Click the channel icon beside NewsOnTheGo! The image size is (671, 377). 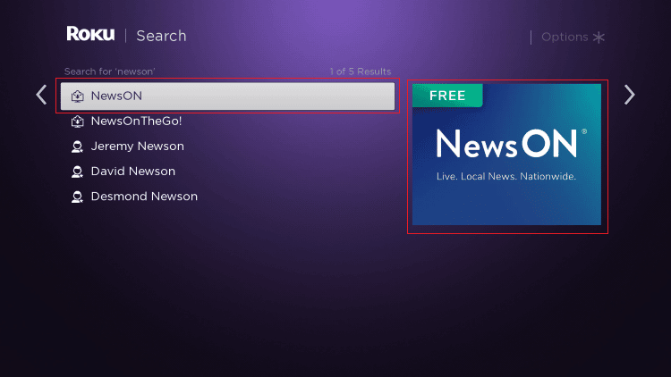[x=78, y=121]
